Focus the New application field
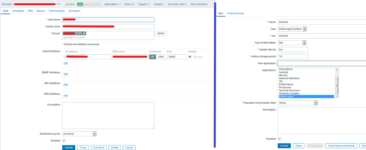366x150 pixels. click(322, 63)
